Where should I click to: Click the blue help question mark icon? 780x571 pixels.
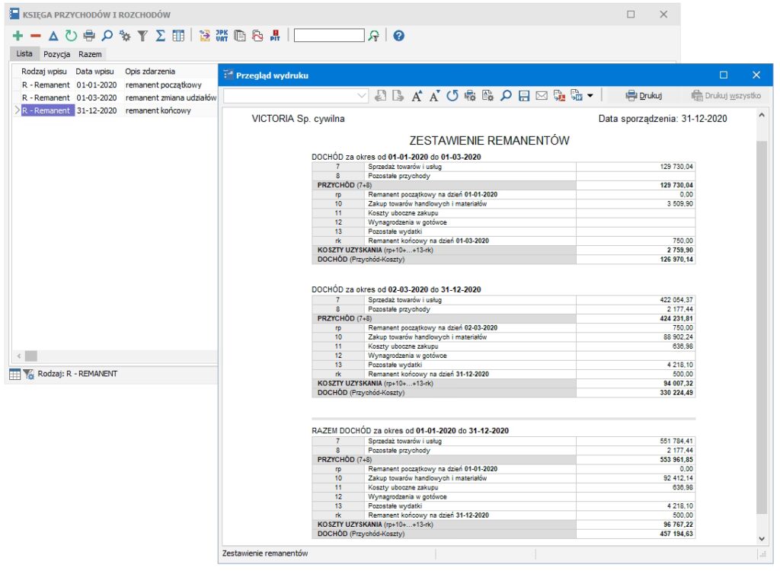(x=398, y=36)
